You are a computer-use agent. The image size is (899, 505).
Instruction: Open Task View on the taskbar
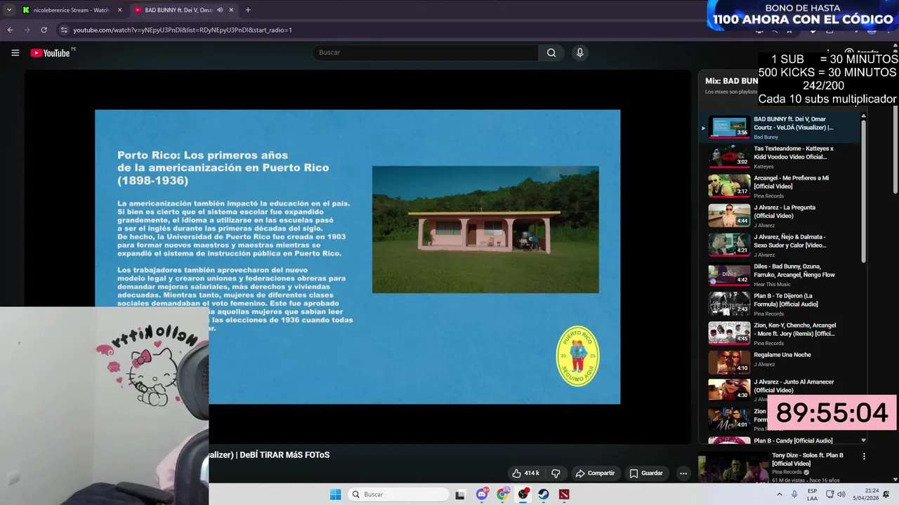point(460,494)
